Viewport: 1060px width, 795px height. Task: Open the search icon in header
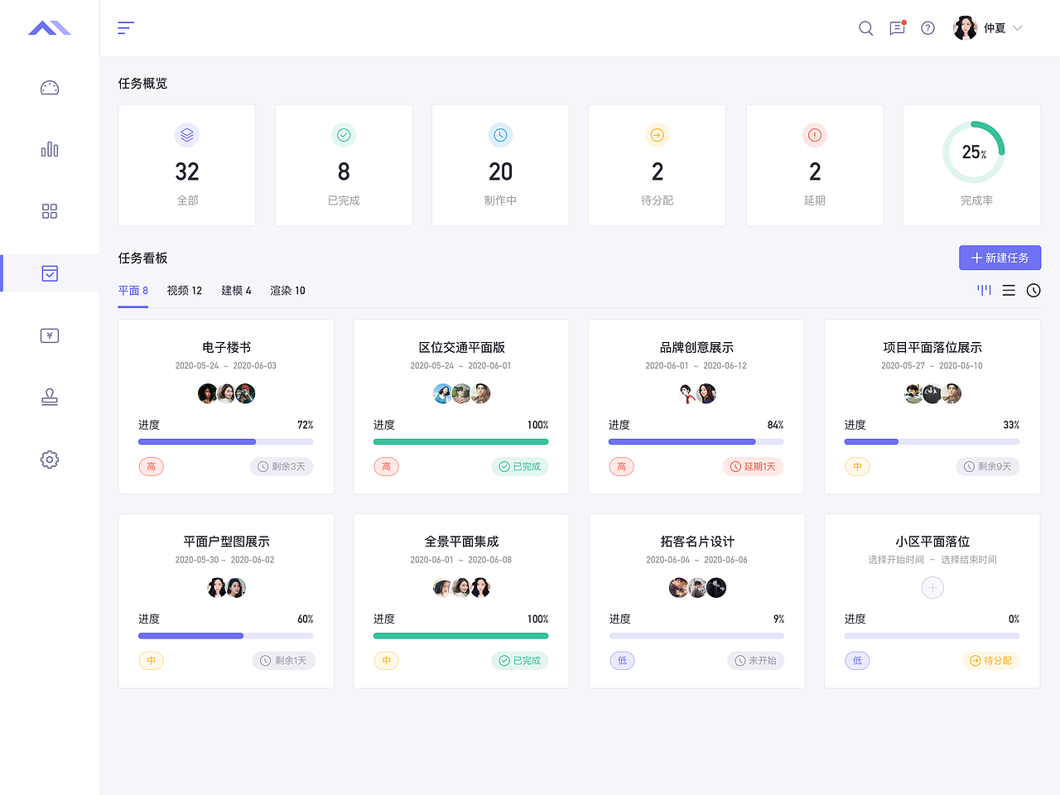click(866, 28)
